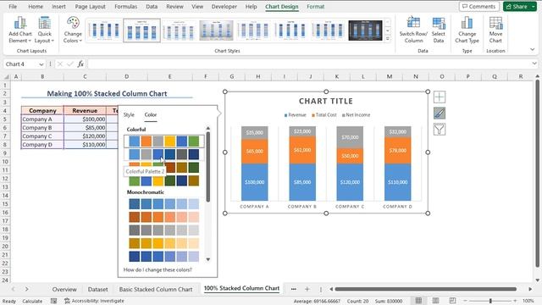Click the Select All corner triangle
This screenshot has width=542, height=305.
click(x=6, y=76)
